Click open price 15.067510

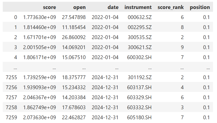click(x=74, y=57)
